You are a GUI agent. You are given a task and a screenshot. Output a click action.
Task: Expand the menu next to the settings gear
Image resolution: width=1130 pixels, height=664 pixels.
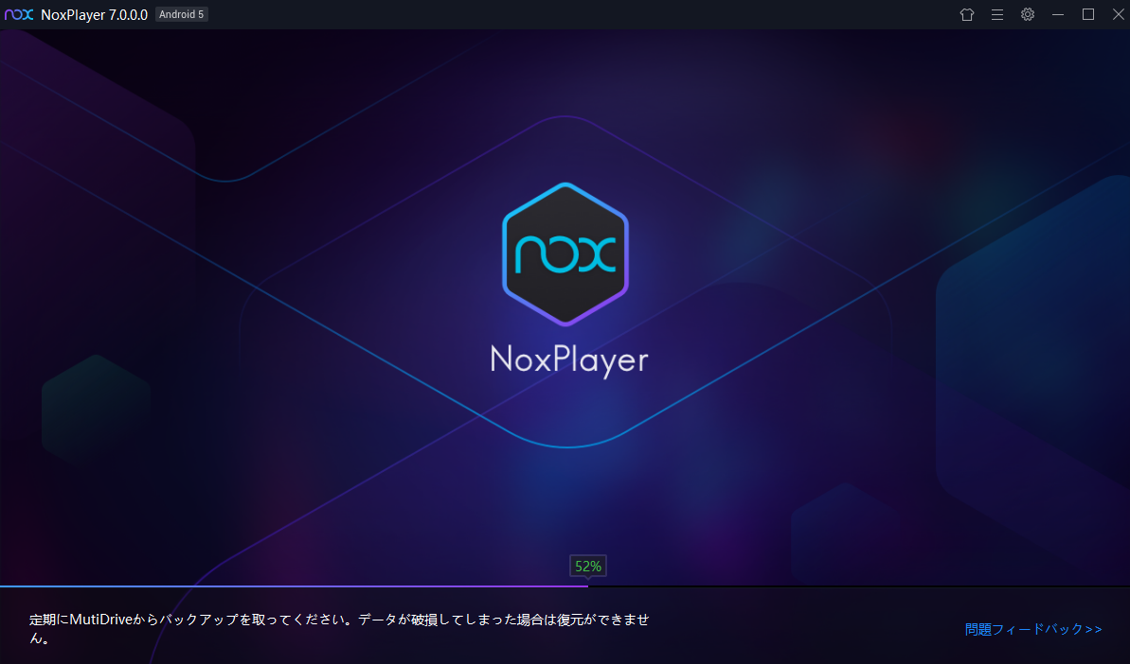[996, 14]
